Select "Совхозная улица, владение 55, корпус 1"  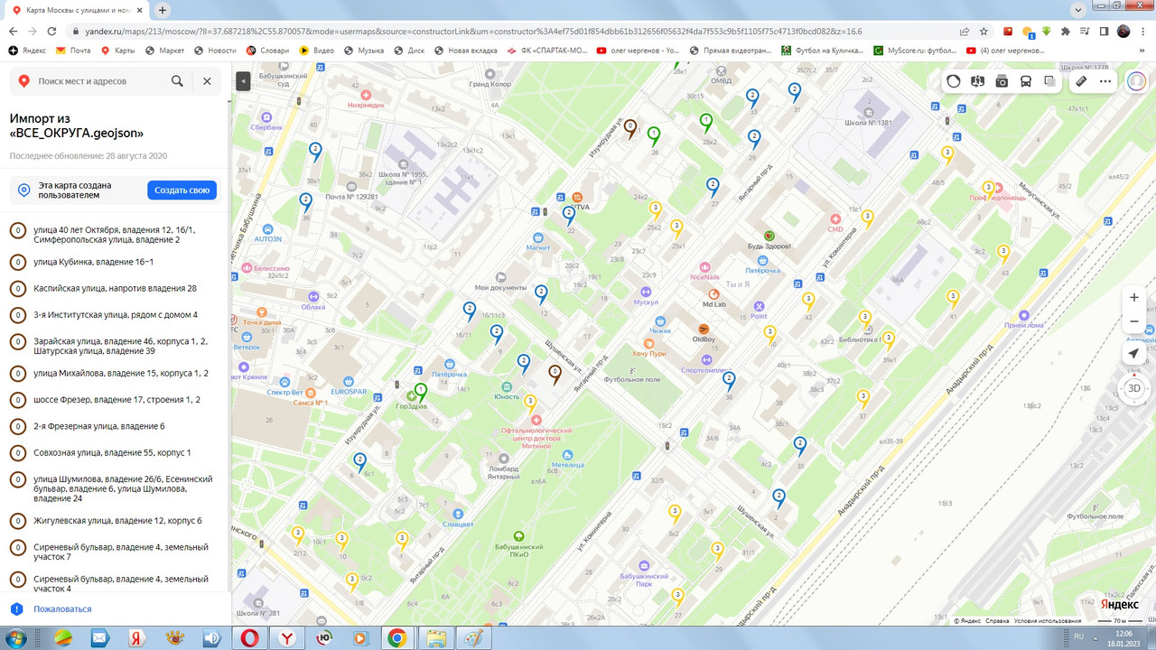point(112,452)
